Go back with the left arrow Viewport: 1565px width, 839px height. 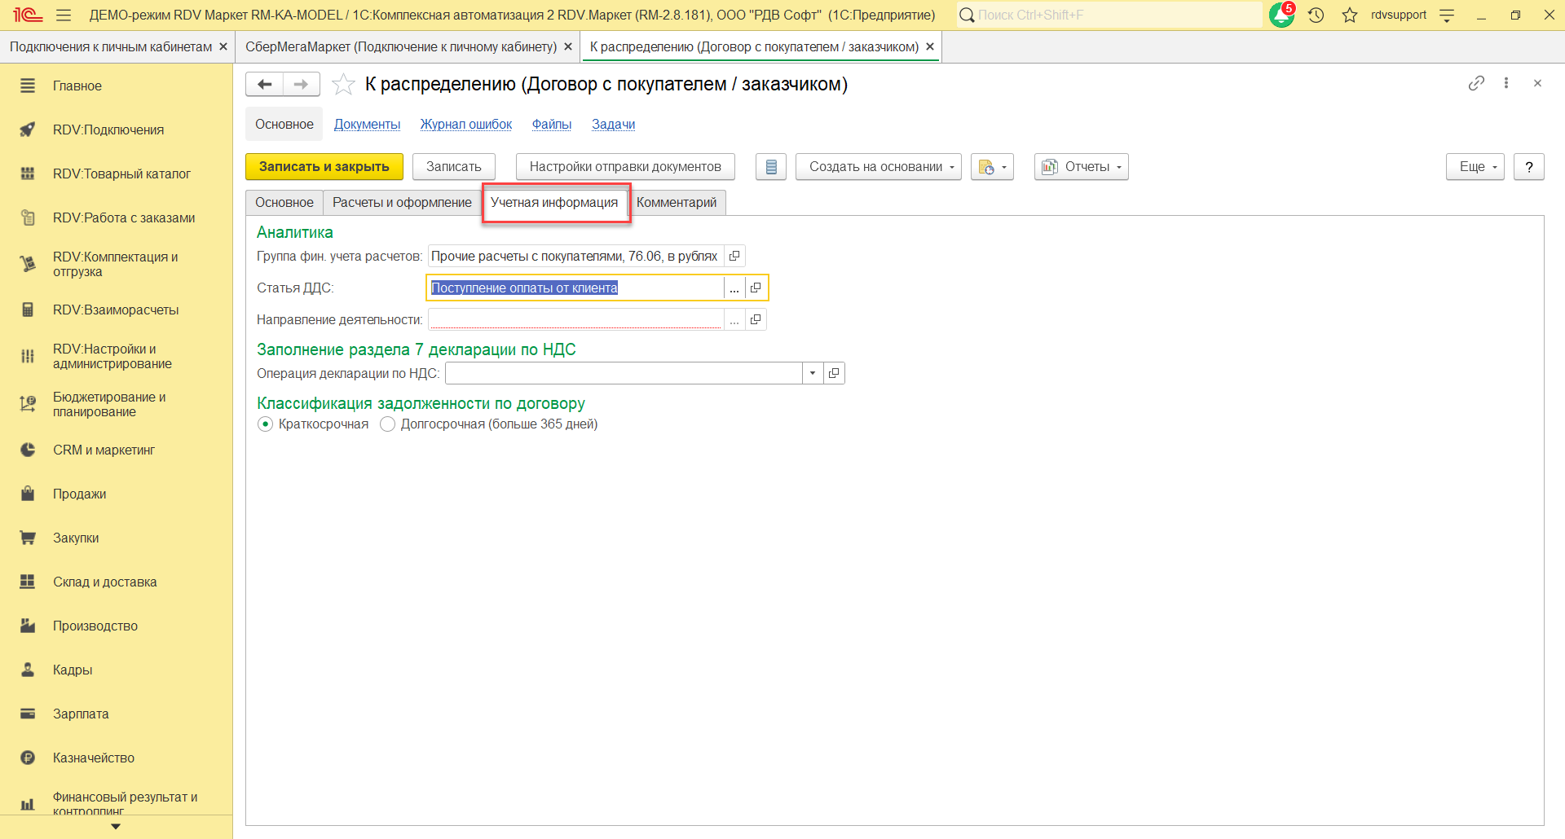pos(264,84)
